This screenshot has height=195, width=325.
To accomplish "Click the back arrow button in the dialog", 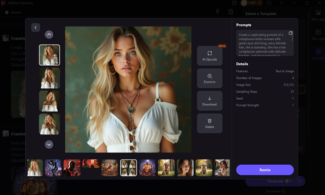I will pyautogui.click(x=36, y=28).
